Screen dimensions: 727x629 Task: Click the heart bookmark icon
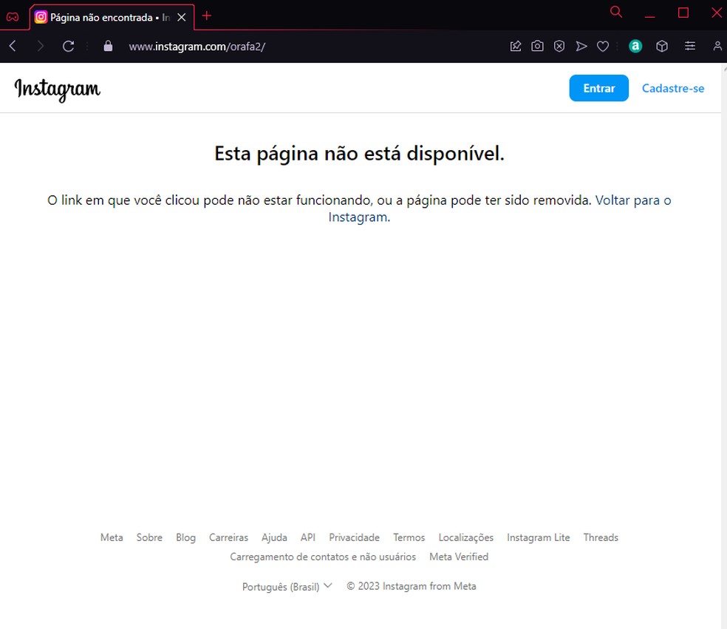[603, 47]
